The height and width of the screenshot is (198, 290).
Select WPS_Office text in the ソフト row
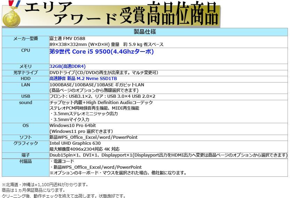[93, 137]
